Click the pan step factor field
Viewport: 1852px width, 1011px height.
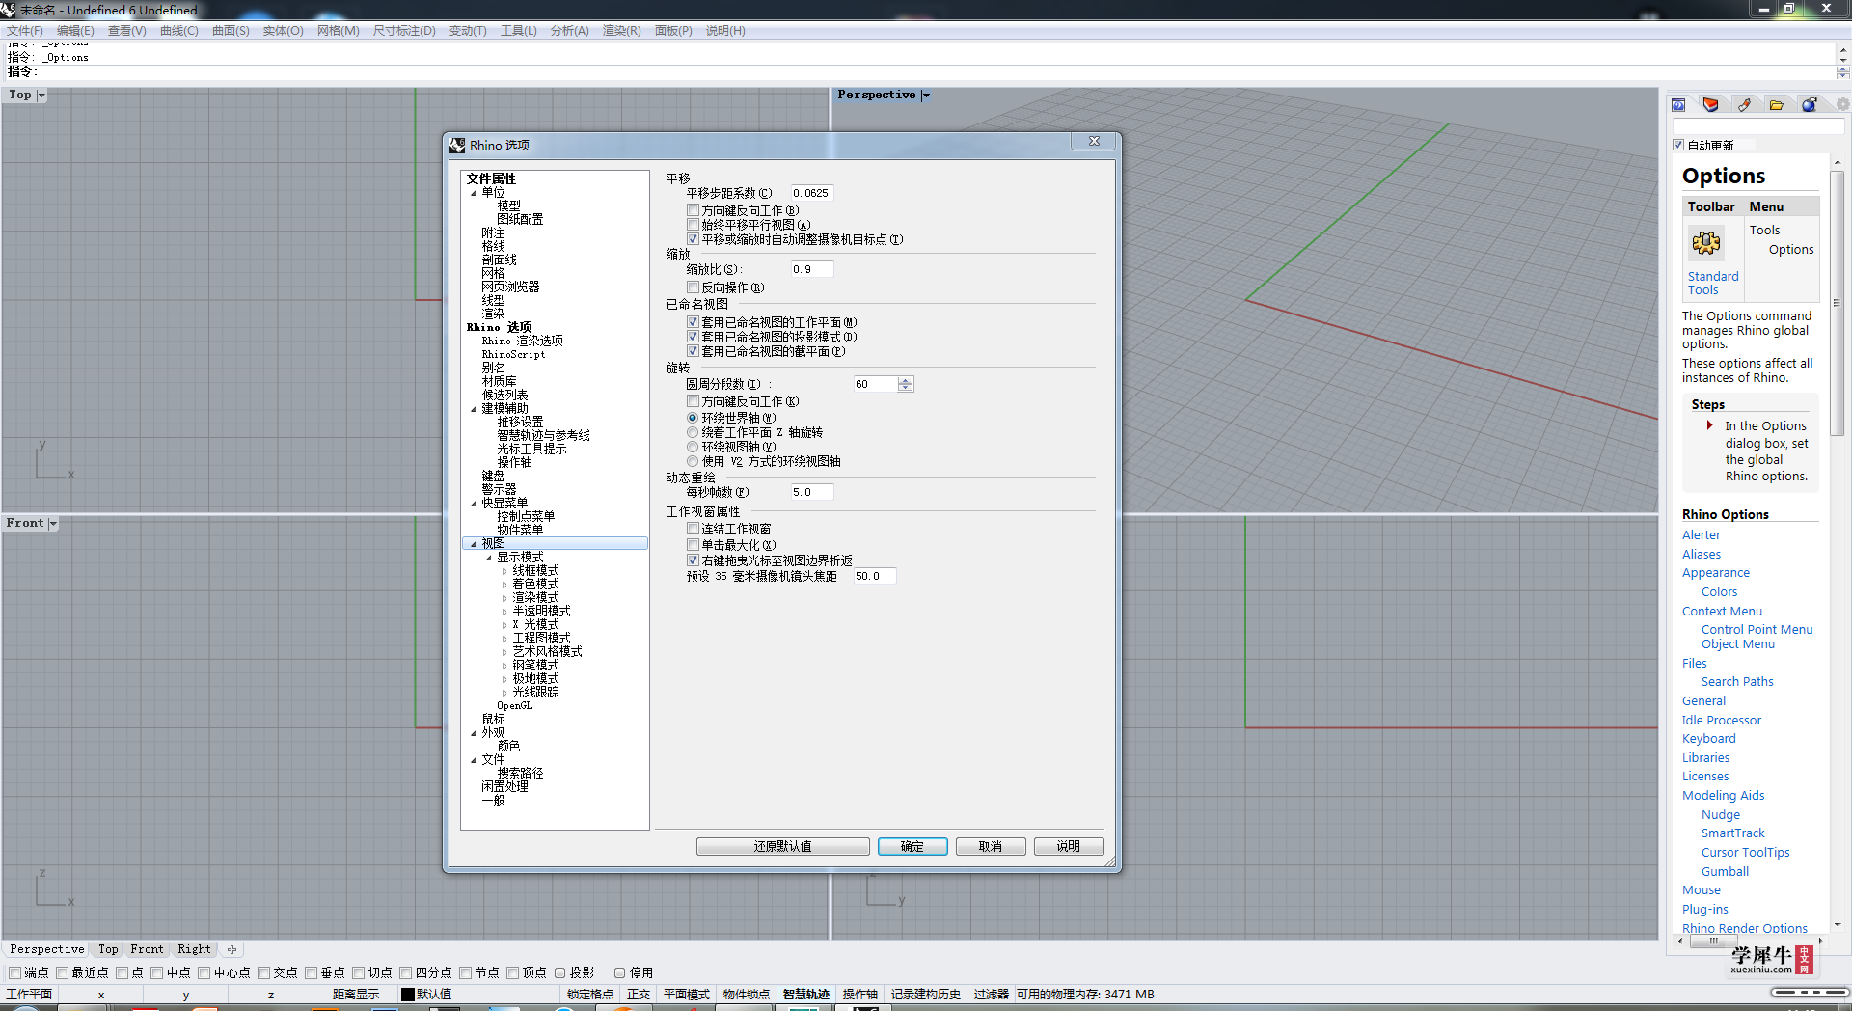pos(812,193)
